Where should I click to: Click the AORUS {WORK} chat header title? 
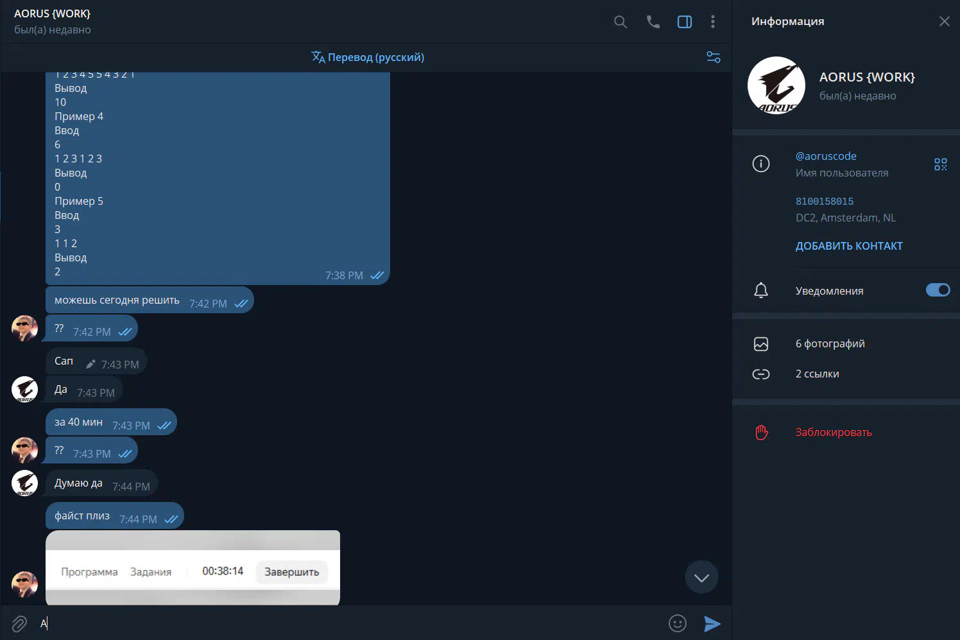pyautogui.click(x=53, y=13)
